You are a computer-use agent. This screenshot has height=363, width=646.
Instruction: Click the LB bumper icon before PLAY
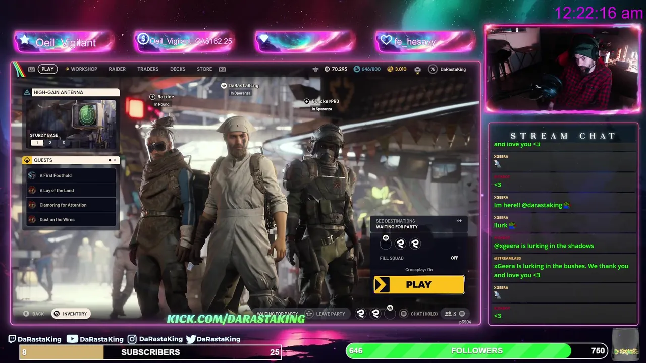(31, 69)
